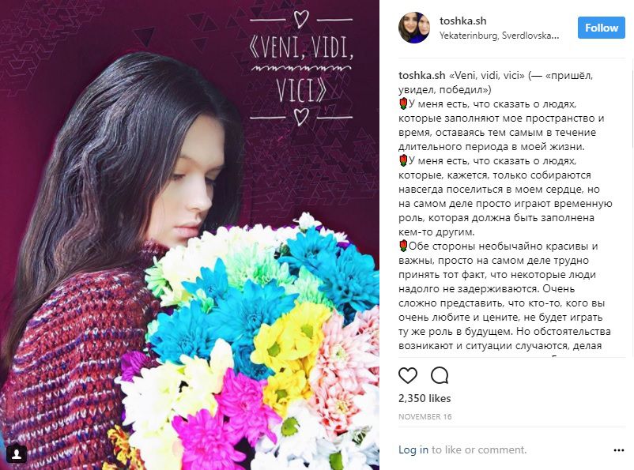The height and width of the screenshot is (470, 634).
Task: Like the post with the heart icon
Action: pos(408,375)
